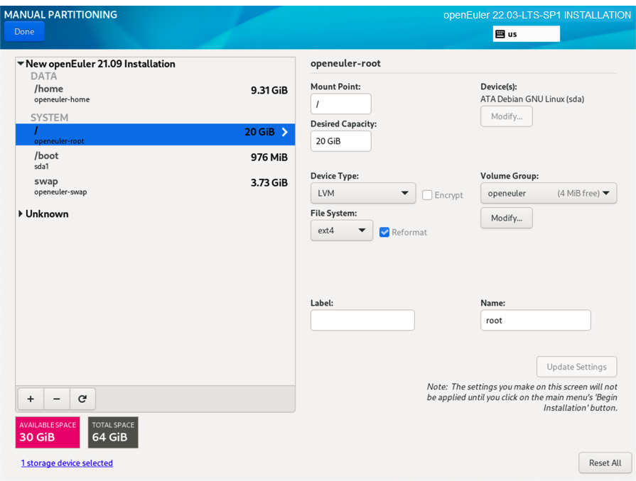The width and height of the screenshot is (636, 481).
Task: Click the Desired Capacity input field
Action: point(340,141)
